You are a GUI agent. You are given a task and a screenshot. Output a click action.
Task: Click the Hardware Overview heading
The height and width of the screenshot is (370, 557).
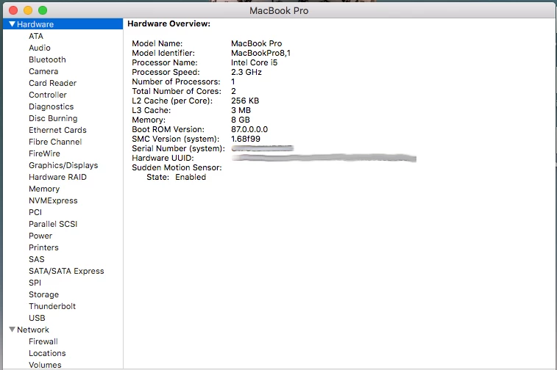point(168,23)
